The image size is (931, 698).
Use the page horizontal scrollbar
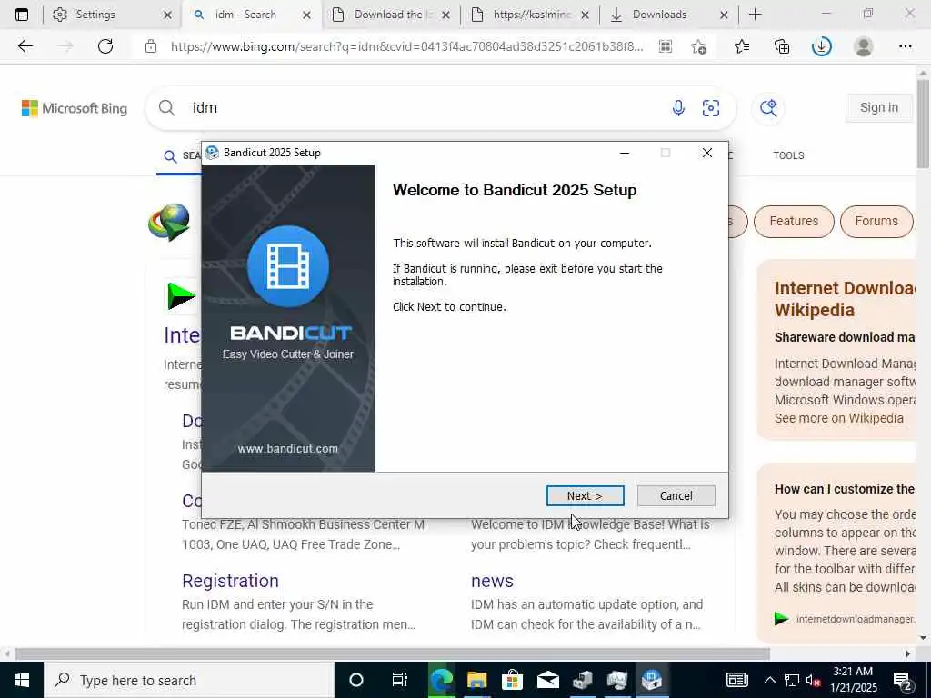coord(392,653)
